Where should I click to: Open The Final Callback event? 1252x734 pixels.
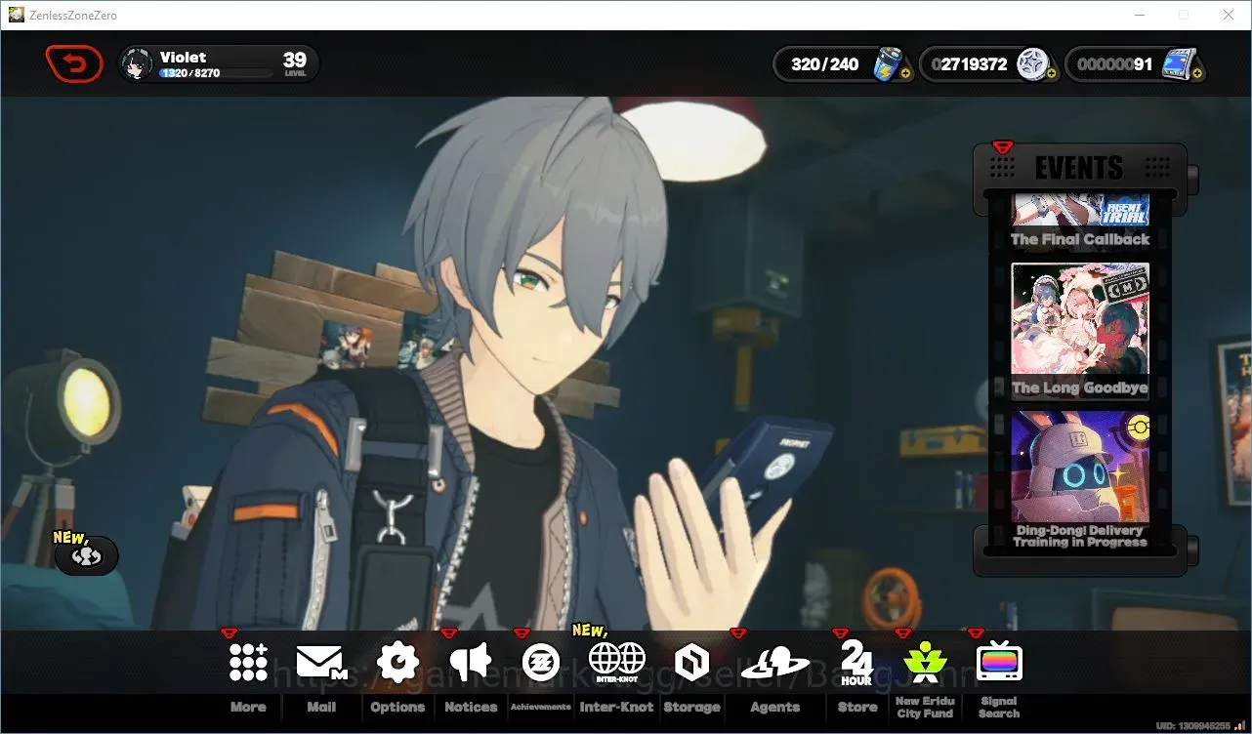pyautogui.click(x=1080, y=222)
